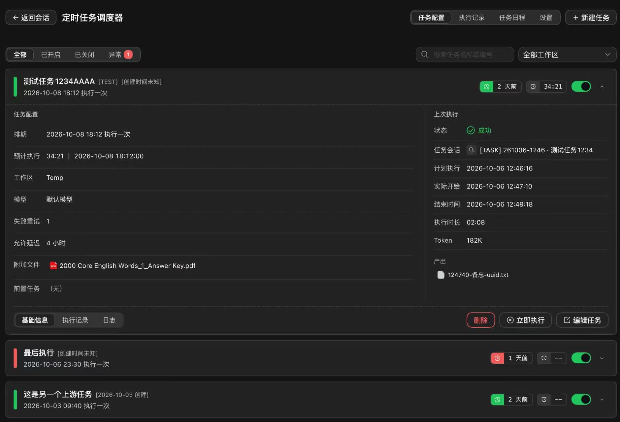Click the red clock icon on 最后执行 row
Screen dimensions: 620x422
point(497,358)
